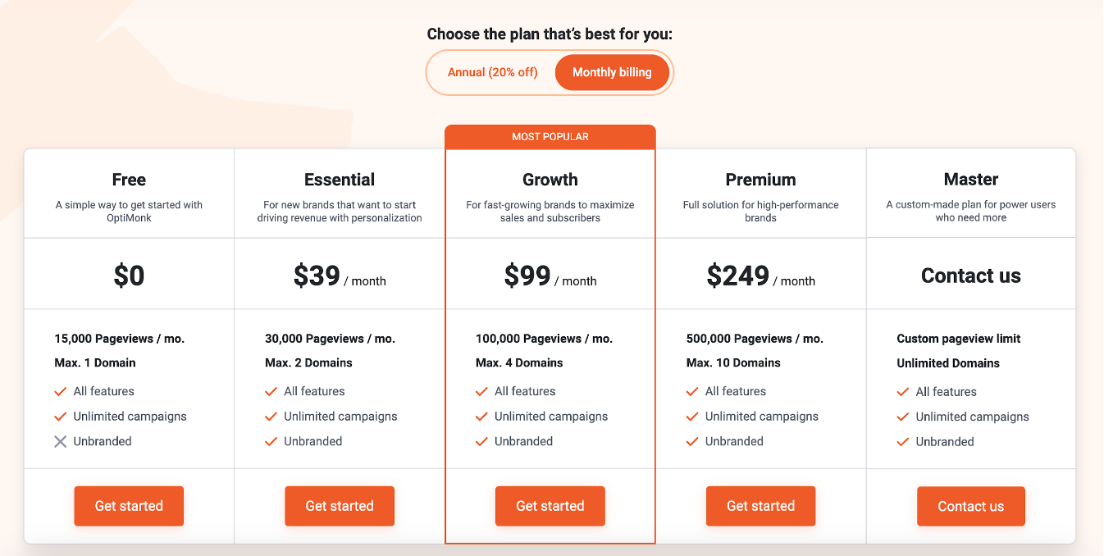Click Essential plan Unlimited campaigns checkmark

[271, 417]
